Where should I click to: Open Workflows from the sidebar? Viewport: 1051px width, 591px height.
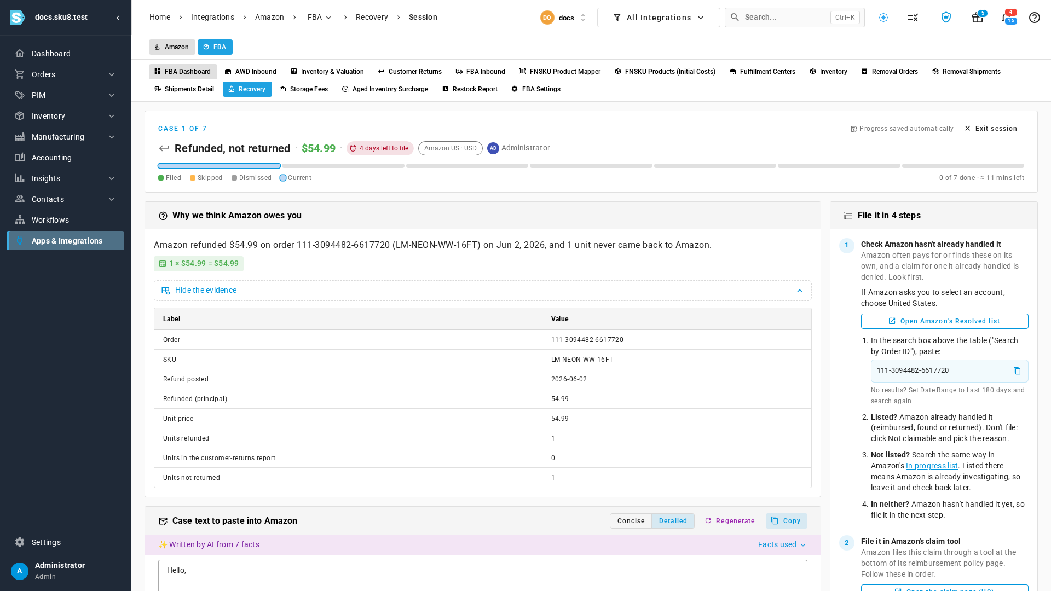[65, 220]
